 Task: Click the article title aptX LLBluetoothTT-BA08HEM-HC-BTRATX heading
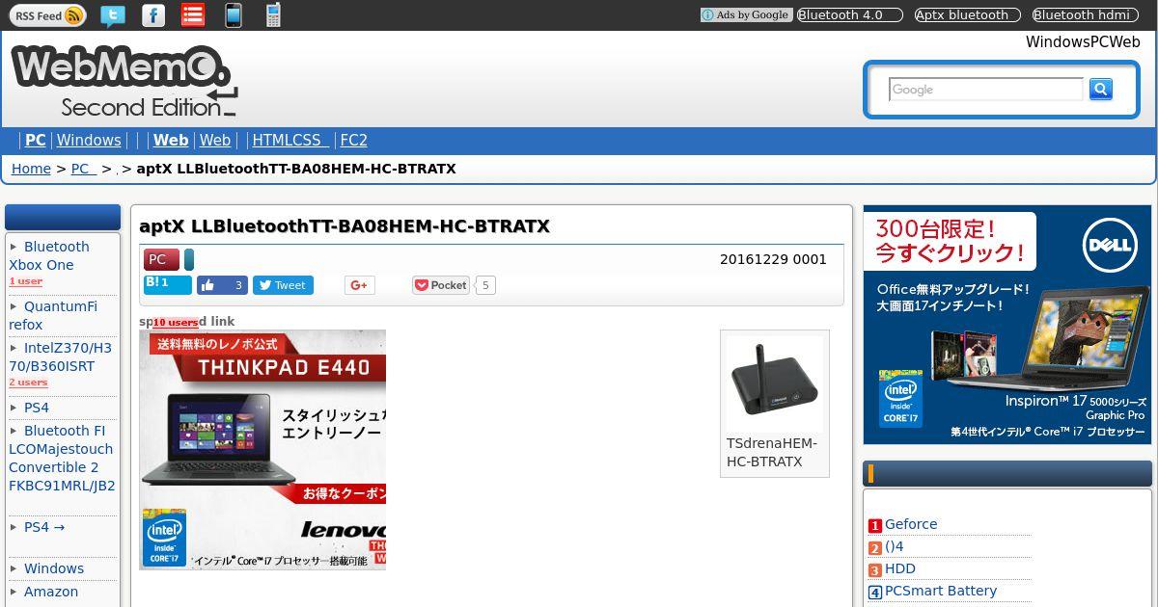pos(345,226)
